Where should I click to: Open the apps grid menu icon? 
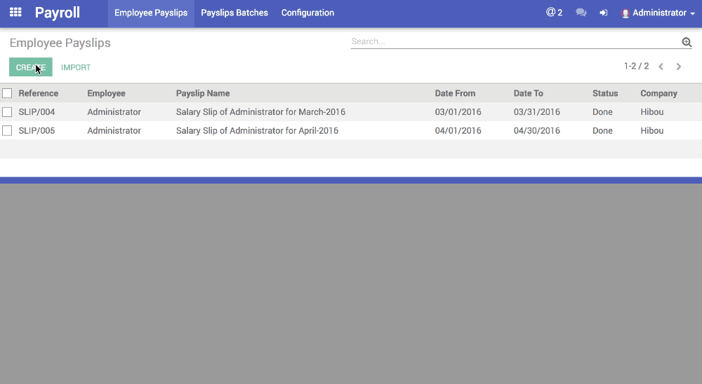pos(15,12)
